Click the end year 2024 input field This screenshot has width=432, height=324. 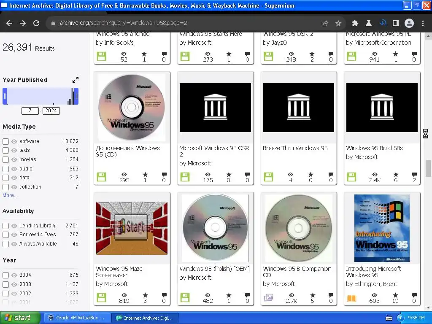(51, 111)
